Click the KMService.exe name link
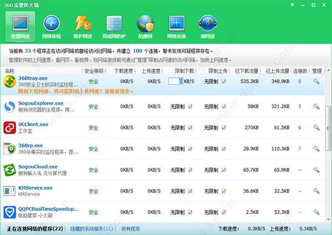The image size is (332, 235). coord(35,188)
